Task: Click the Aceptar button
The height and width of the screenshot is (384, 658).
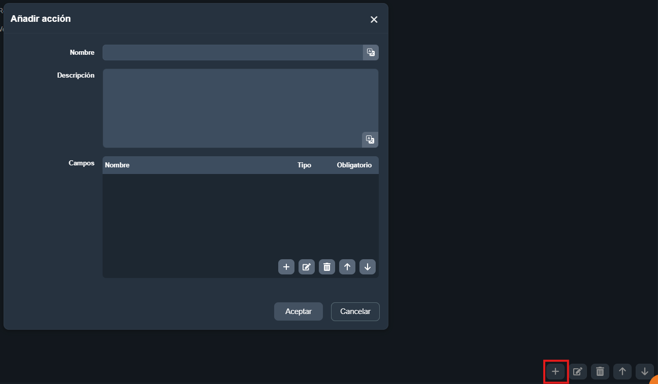Action: tap(299, 311)
